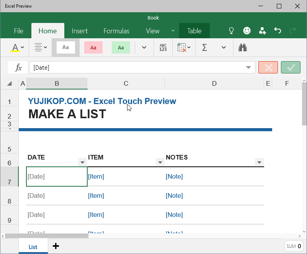Open Find with binoculars icon
The image size is (307, 254).
(243, 47)
